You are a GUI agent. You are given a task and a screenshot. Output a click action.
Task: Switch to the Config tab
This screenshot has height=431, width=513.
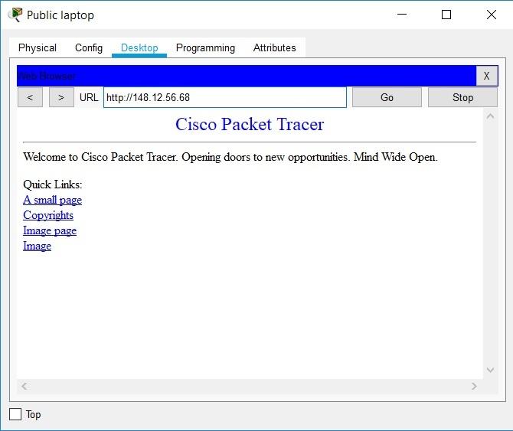pos(89,47)
